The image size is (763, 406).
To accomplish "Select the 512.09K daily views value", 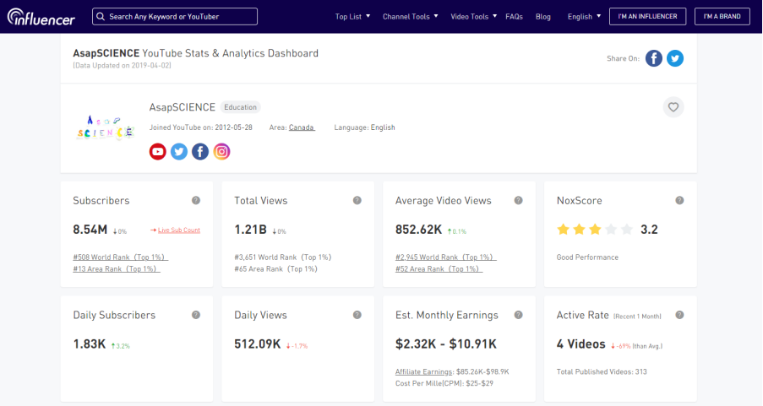I will tap(258, 344).
